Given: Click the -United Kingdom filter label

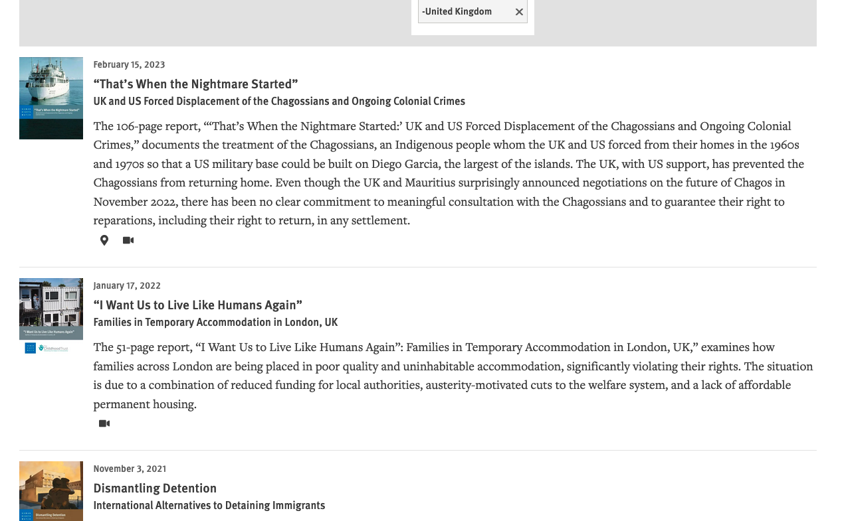Looking at the screenshot, I should (x=457, y=11).
